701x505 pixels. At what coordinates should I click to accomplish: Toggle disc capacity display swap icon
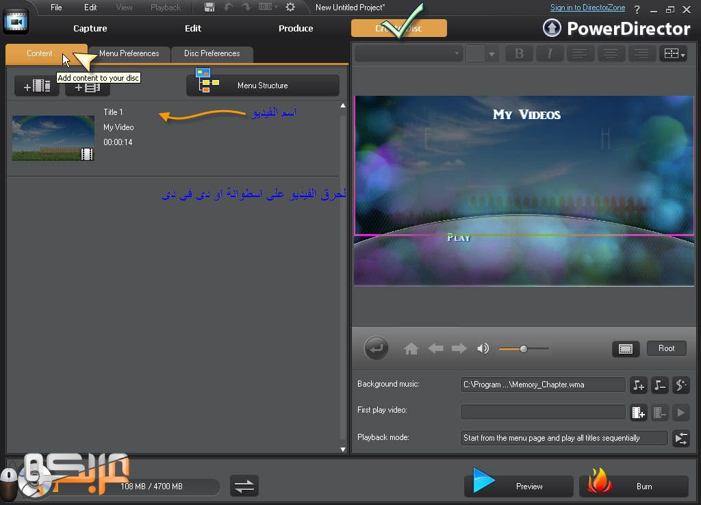tap(244, 486)
